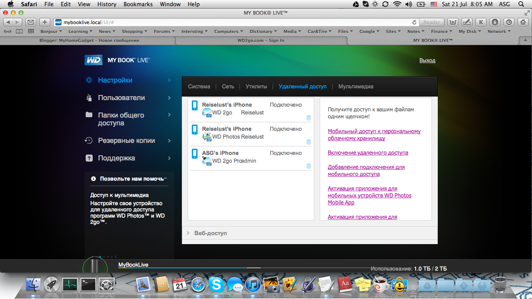
Task: Click the phone icon for ASG's iPhone
Action: pyautogui.click(x=195, y=153)
